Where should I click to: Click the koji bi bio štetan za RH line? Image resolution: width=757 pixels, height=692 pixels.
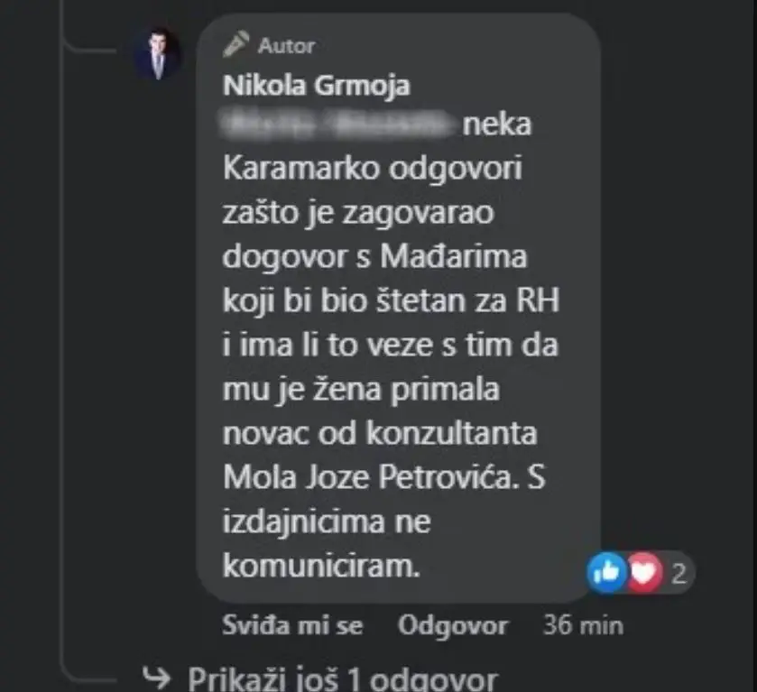[x=391, y=300]
